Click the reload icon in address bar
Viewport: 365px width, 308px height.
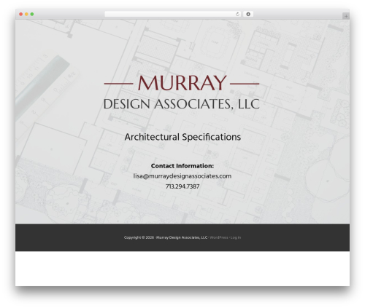[x=237, y=15]
